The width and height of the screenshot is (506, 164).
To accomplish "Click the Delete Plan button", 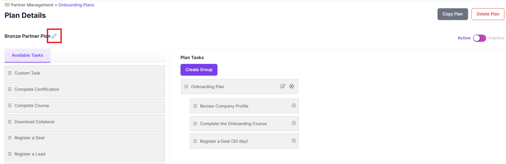I will [x=488, y=14].
